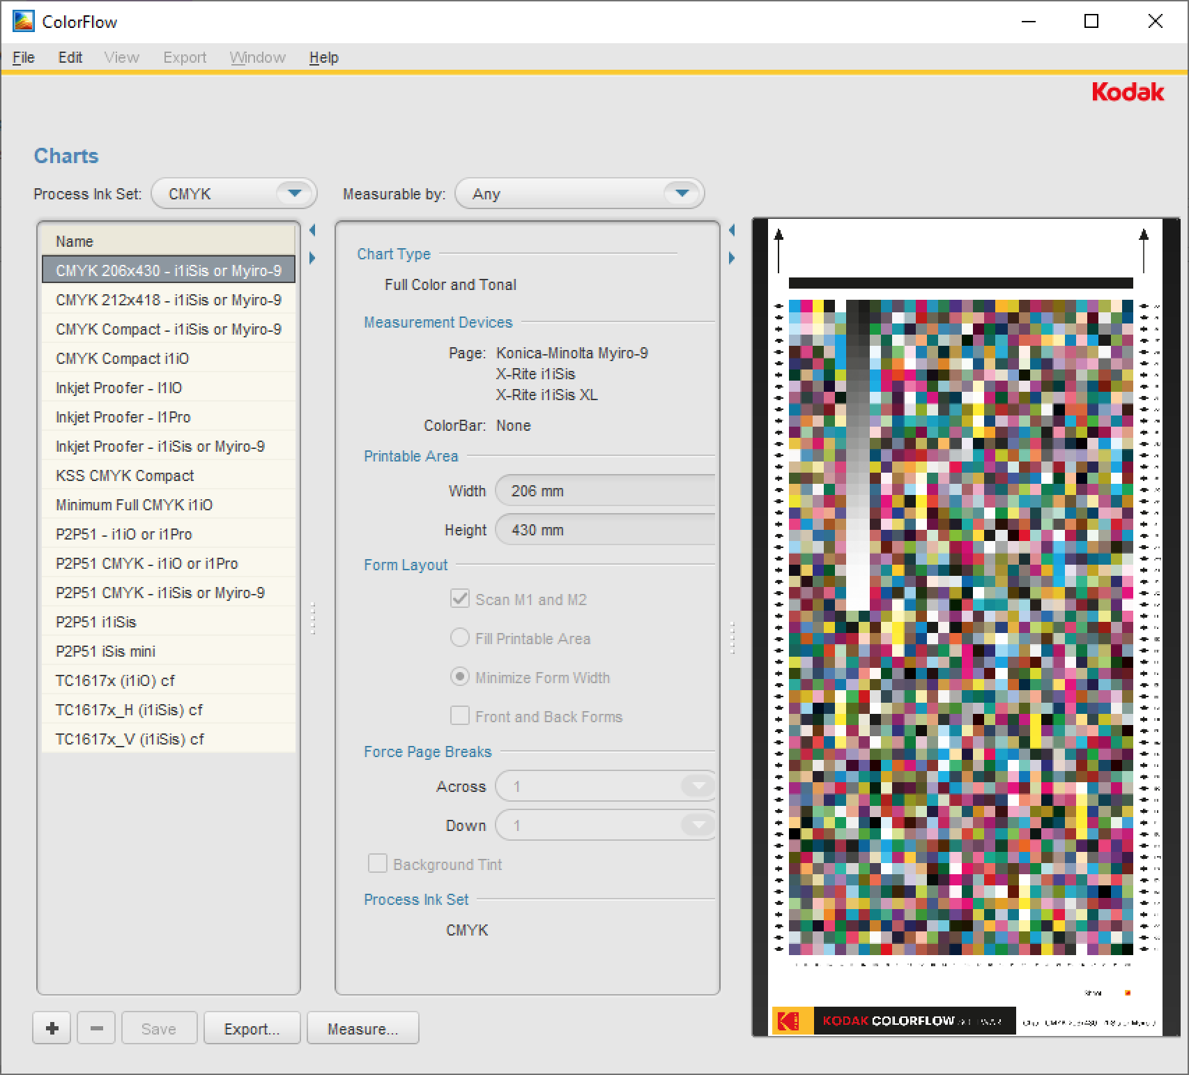Click left arrow beside the preview panel
1189x1075 pixels.
point(732,230)
